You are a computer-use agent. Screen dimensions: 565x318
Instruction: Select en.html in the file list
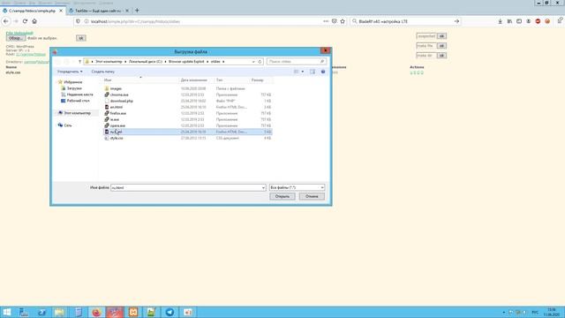click(116, 107)
